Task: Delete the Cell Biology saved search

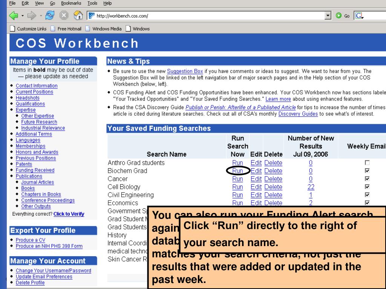Action: tap(273, 187)
